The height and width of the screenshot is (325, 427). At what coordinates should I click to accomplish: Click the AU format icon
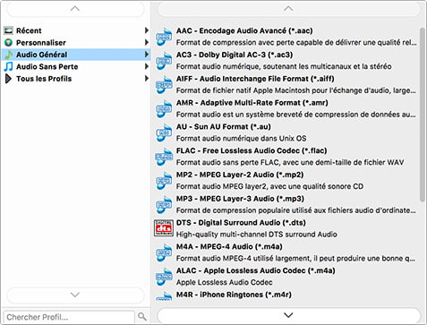coord(164,133)
